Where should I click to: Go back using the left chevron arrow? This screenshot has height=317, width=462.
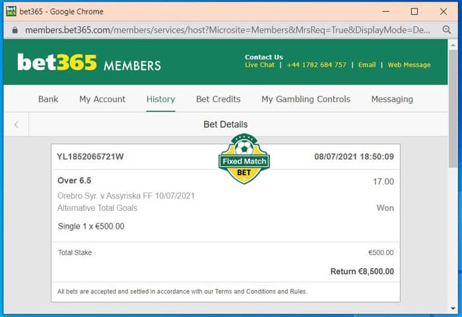[16, 125]
